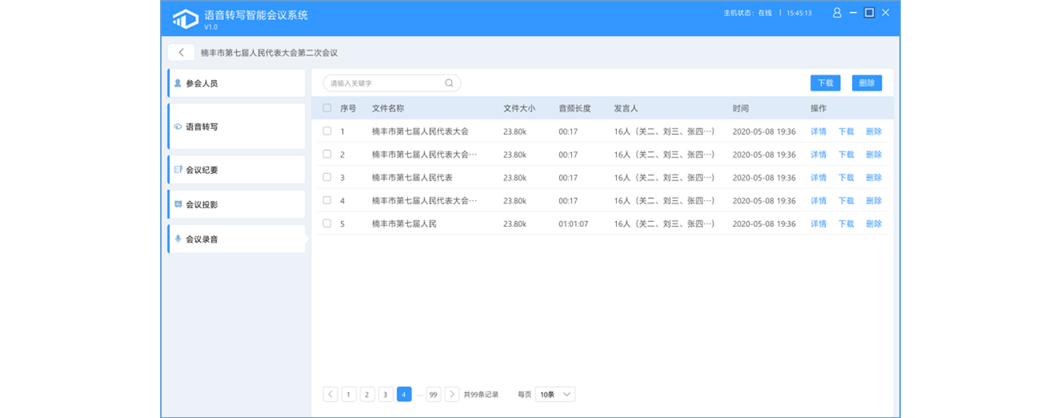1061x418 pixels.
Task: Open 详情 link for row 3
Action: [818, 177]
